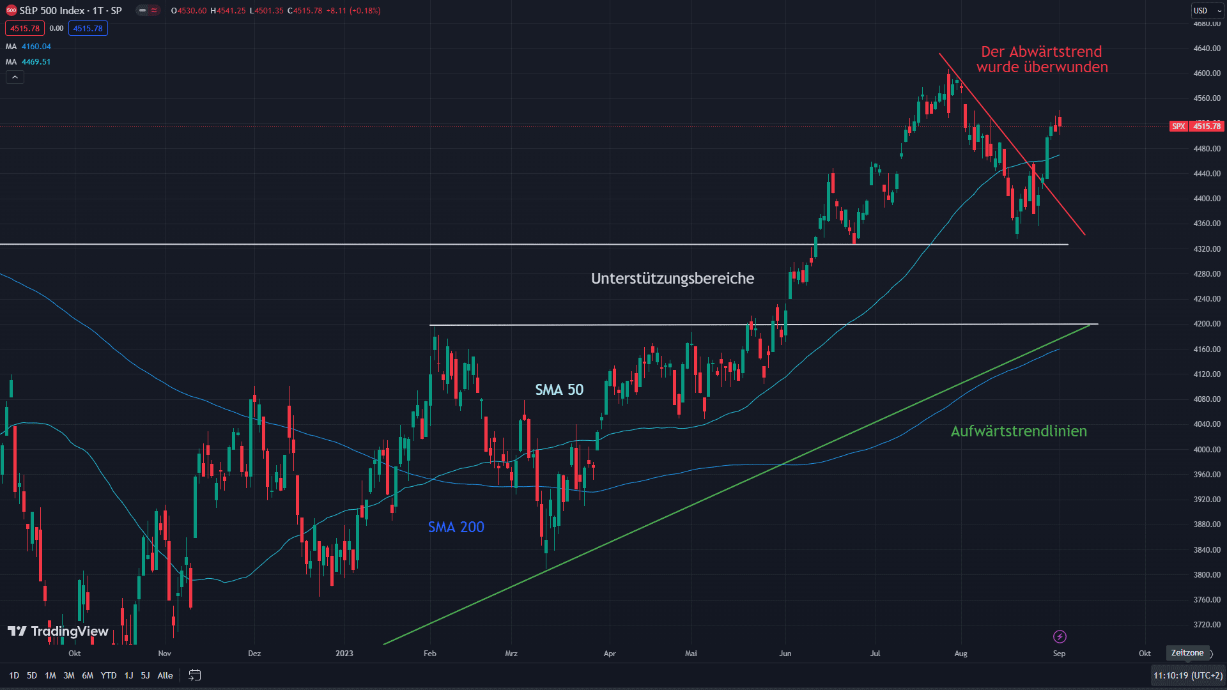Click the red approximately-equal data mode icon
This screenshot has width=1227, height=690.
(154, 10)
